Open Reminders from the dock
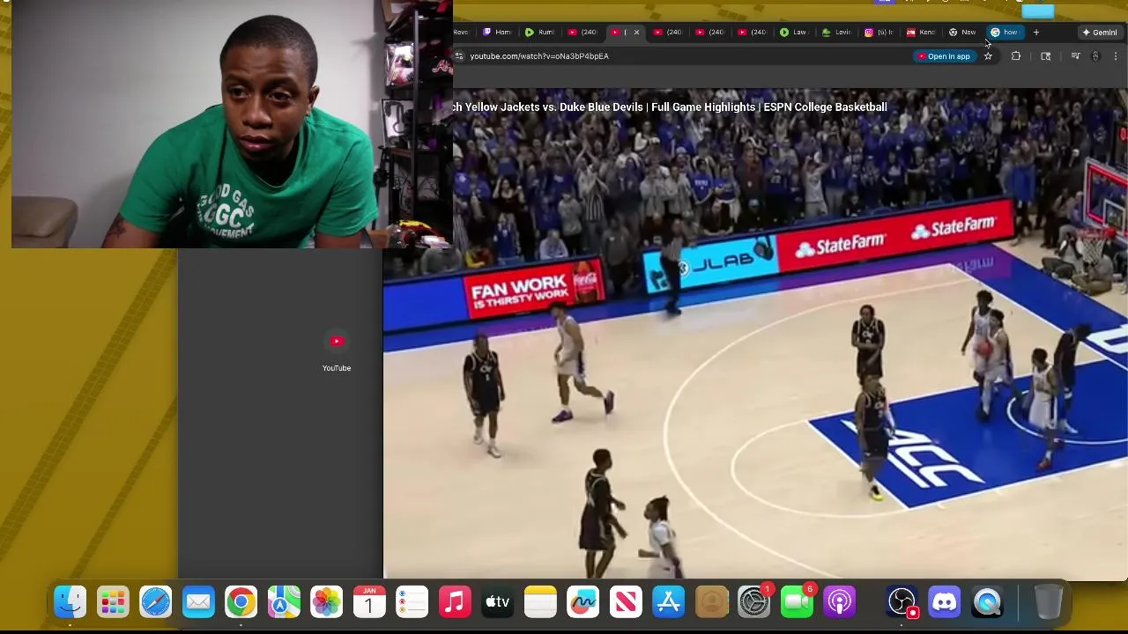Image resolution: width=1128 pixels, height=634 pixels. pos(412,602)
